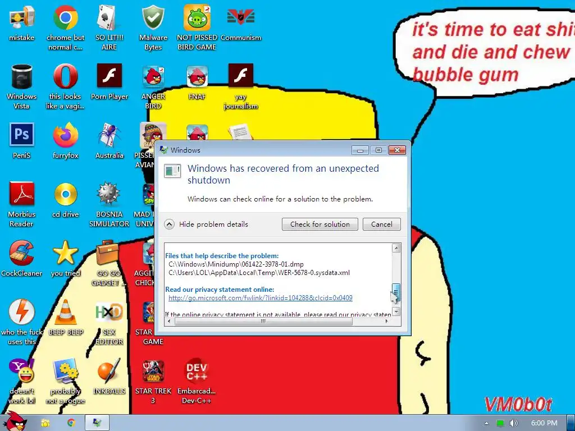This screenshot has width=575, height=431.
Task: Select 'probably not a rogue' icon
Action: [x=65, y=381]
